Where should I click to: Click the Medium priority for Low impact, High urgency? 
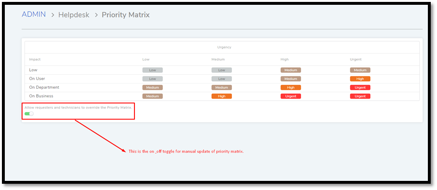291,70
